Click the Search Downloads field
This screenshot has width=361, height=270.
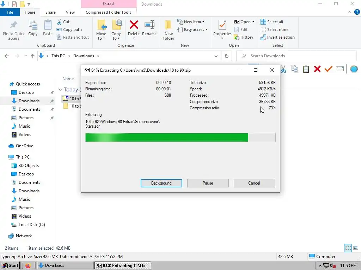296,56
